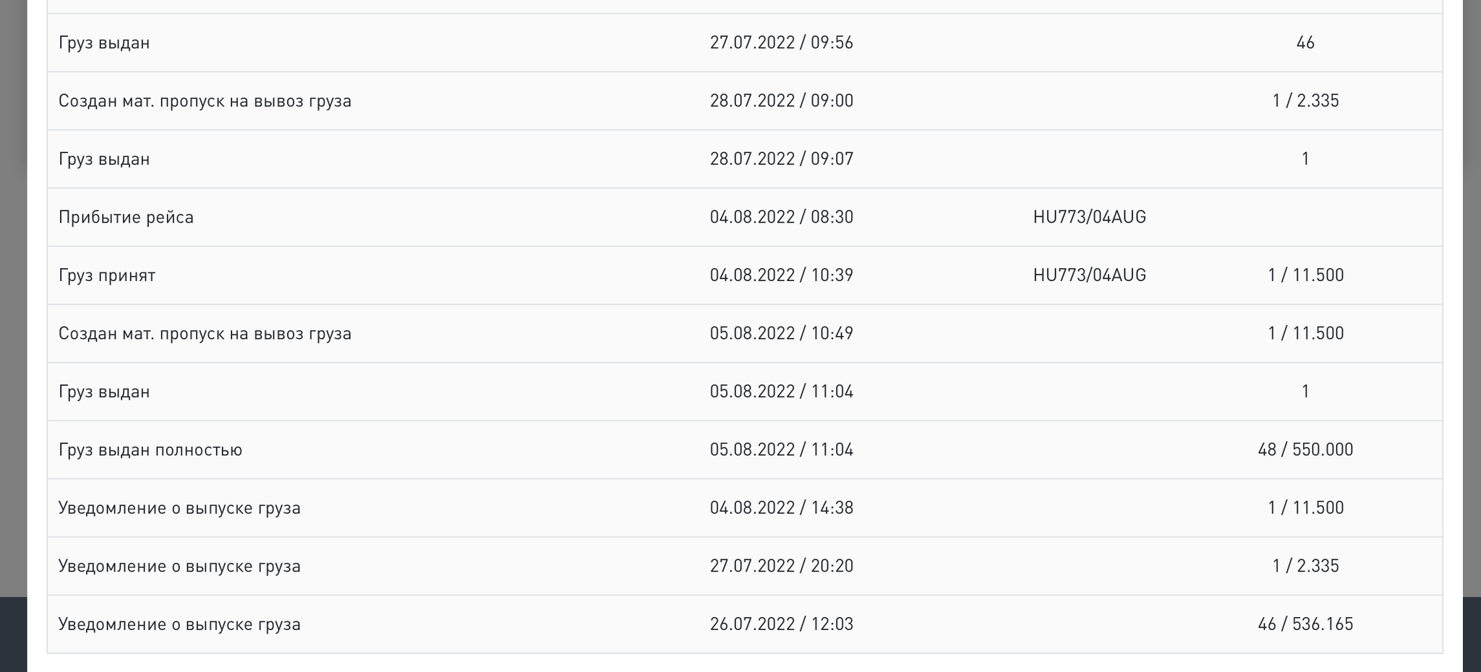Click quantity 46 in the top row
Screen dimensions: 1481x672
click(x=1305, y=43)
